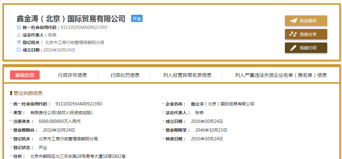
Task: Click the 营业期限至 date 2046年10月23日
Action: [x=211, y=130]
